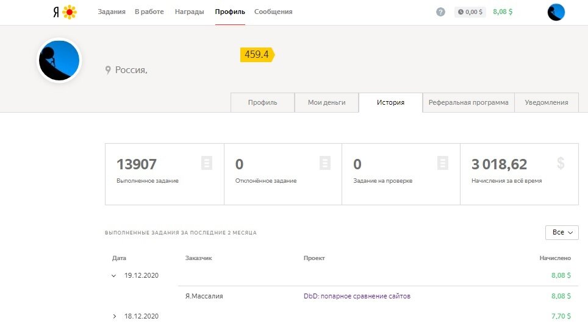The height and width of the screenshot is (324, 588).
Task: Click the 7,70 $ amount for 18.12.2020
Action: point(561,317)
